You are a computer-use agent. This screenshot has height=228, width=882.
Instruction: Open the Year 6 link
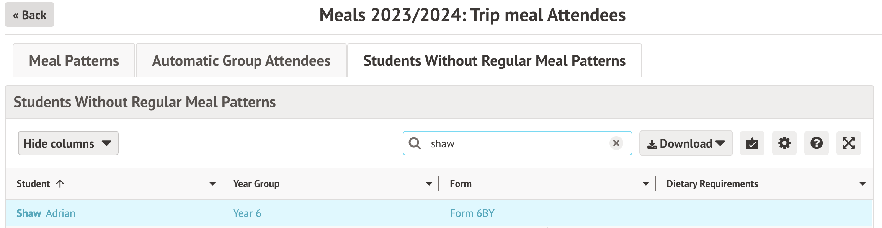click(247, 213)
